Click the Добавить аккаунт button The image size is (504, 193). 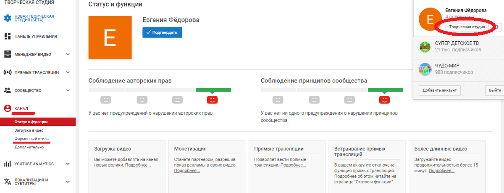440,90
